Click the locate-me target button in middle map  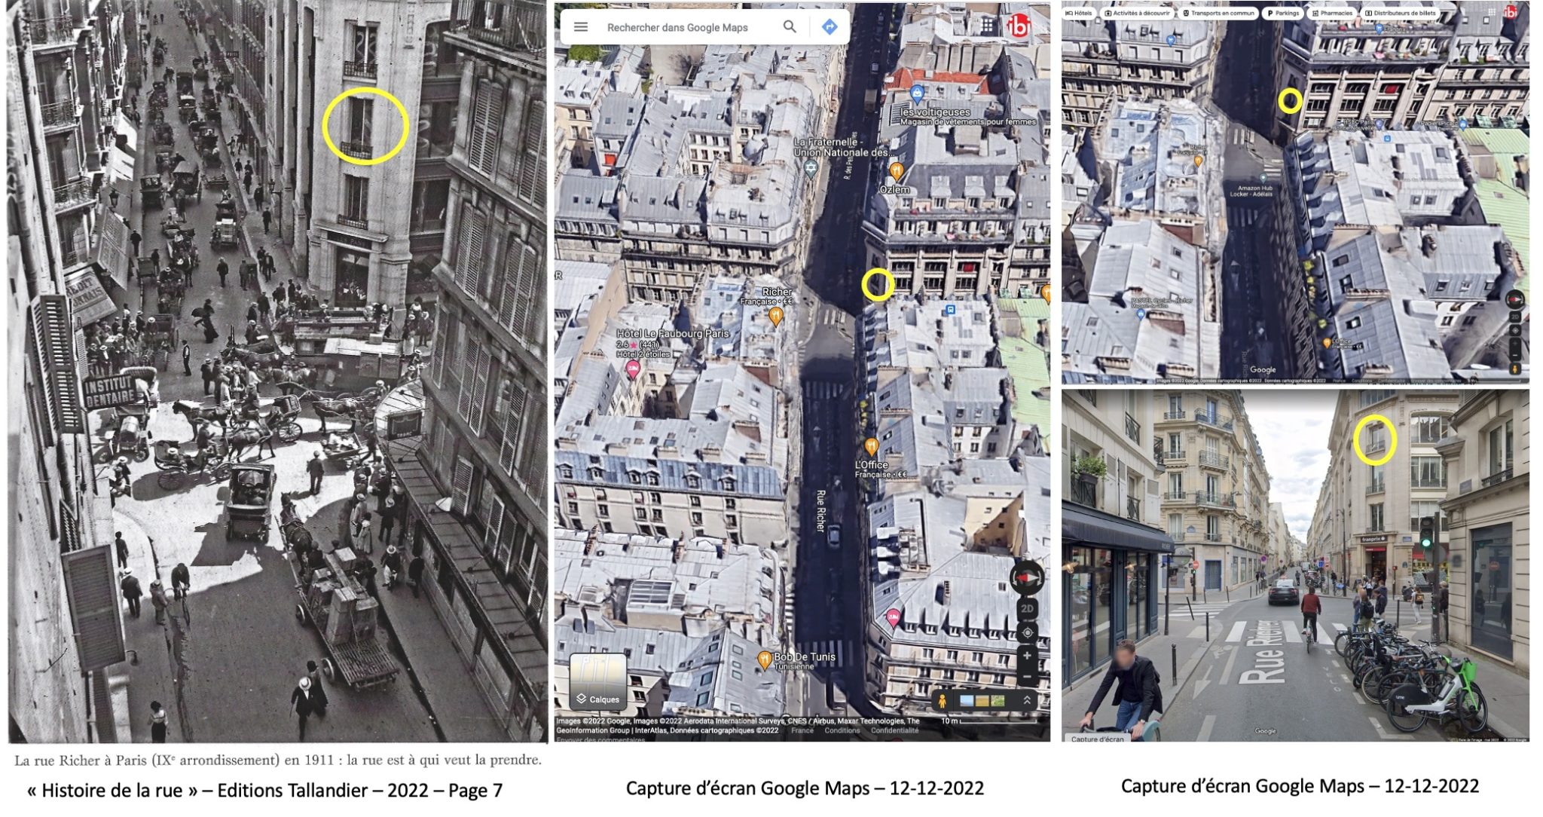point(1027,633)
